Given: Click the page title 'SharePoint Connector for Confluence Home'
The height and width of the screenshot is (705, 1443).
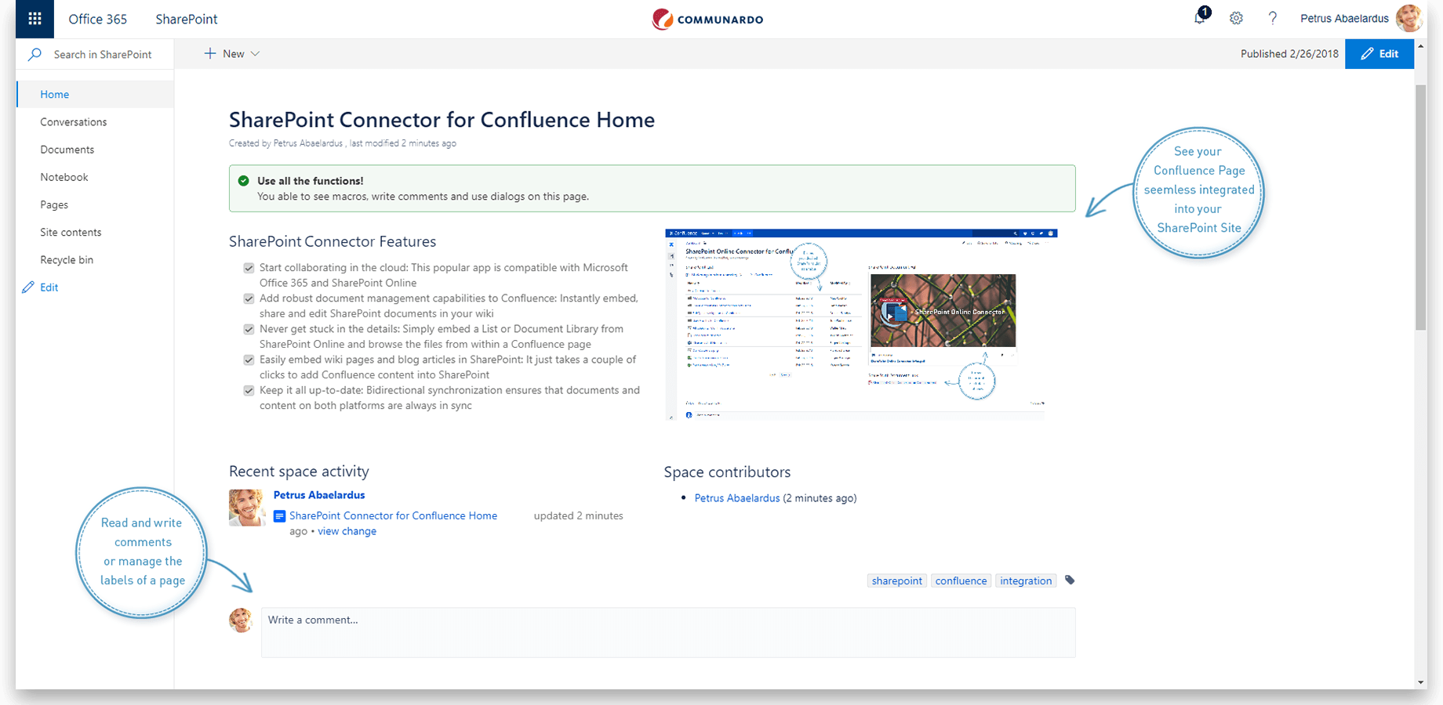Looking at the screenshot, I should 442,120.
